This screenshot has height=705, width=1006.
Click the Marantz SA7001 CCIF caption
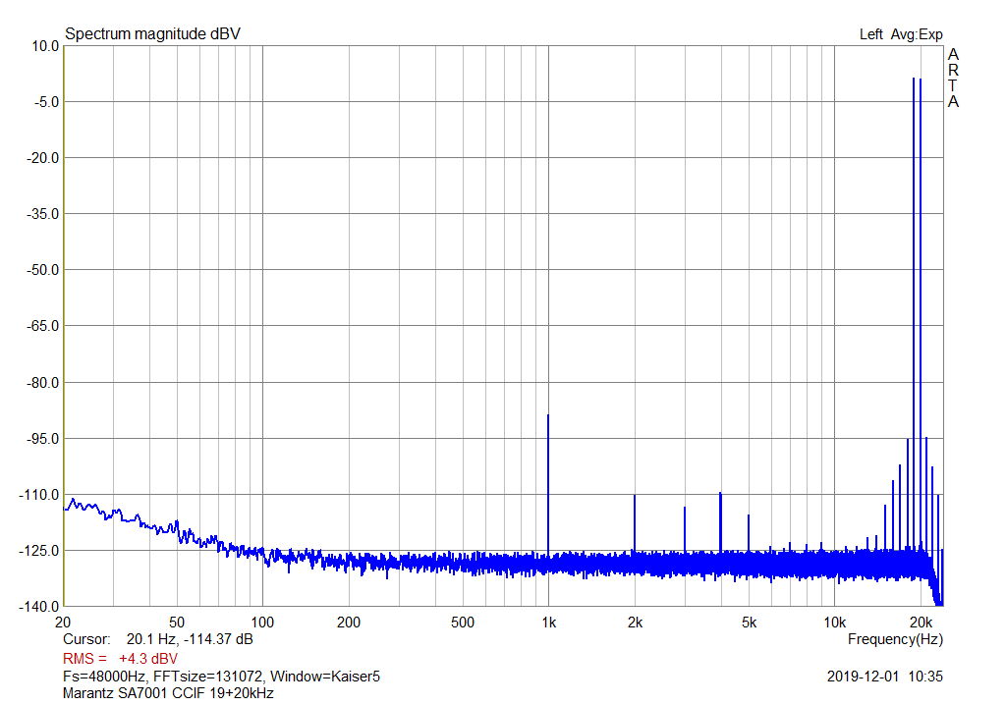[168, 693]
